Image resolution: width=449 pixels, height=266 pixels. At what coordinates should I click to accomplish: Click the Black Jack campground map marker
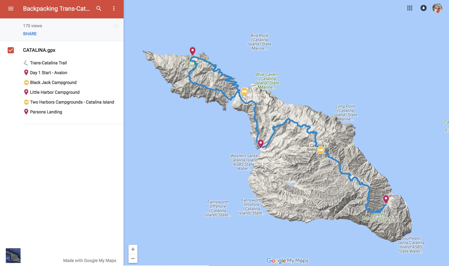320,150
